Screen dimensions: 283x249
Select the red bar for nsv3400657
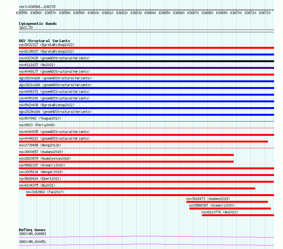(x=126, y=155)
